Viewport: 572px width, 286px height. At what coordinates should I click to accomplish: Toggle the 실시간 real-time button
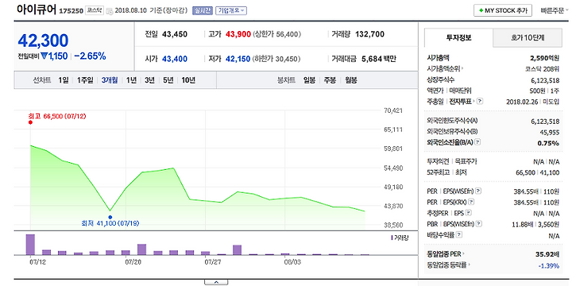pos(202,10)
